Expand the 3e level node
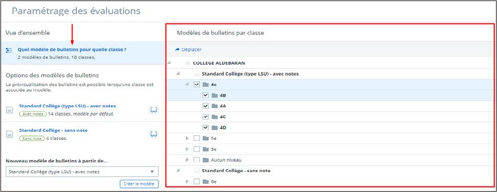 [x=187, y=149]
